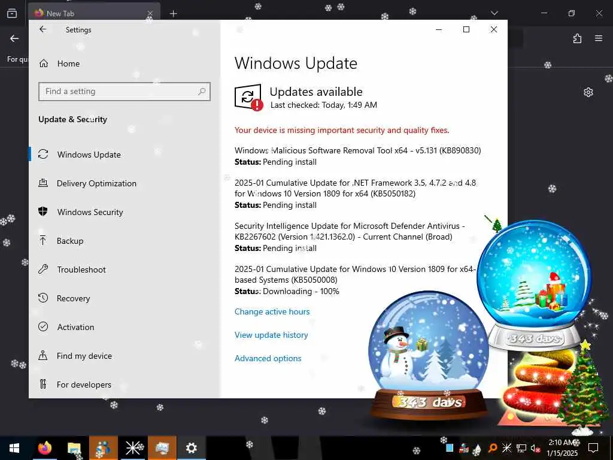Click Change active hours link
This screenshot has height=460, width=613.
[272, 311]
